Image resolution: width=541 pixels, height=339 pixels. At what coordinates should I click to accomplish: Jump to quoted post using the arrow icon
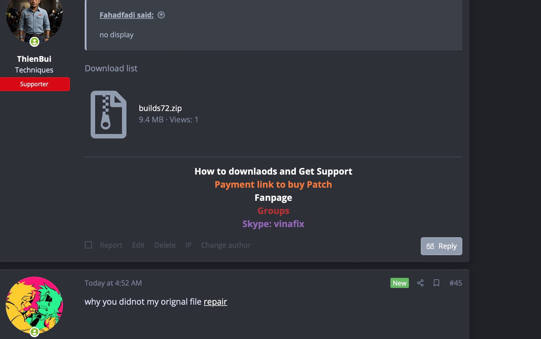coord(161,15)
